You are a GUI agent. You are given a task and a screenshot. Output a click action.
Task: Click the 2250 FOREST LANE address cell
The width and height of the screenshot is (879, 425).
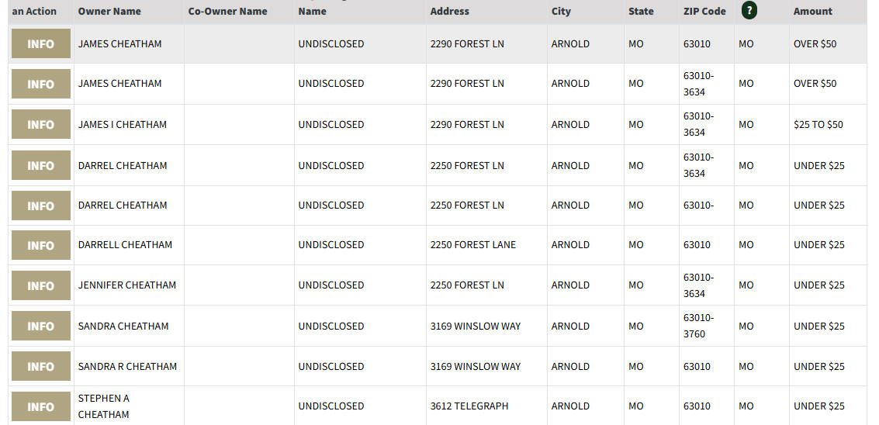click(x=486, y=244)
